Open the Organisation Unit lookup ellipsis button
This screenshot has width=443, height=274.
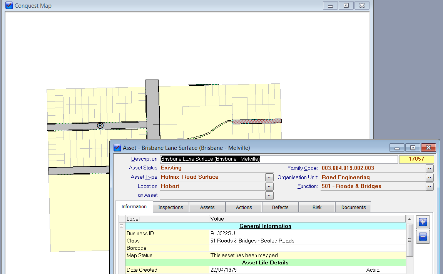[x=430, y=178]
